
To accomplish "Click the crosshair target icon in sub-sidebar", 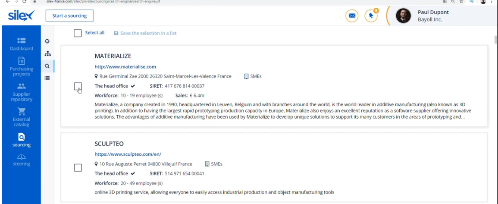I will (47, 41).
